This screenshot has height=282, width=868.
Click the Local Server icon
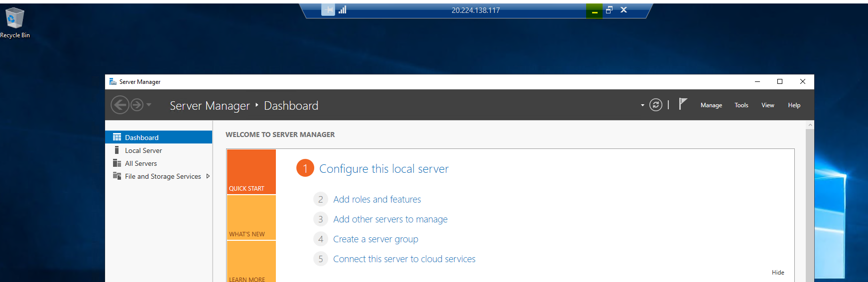click(117, 150)
